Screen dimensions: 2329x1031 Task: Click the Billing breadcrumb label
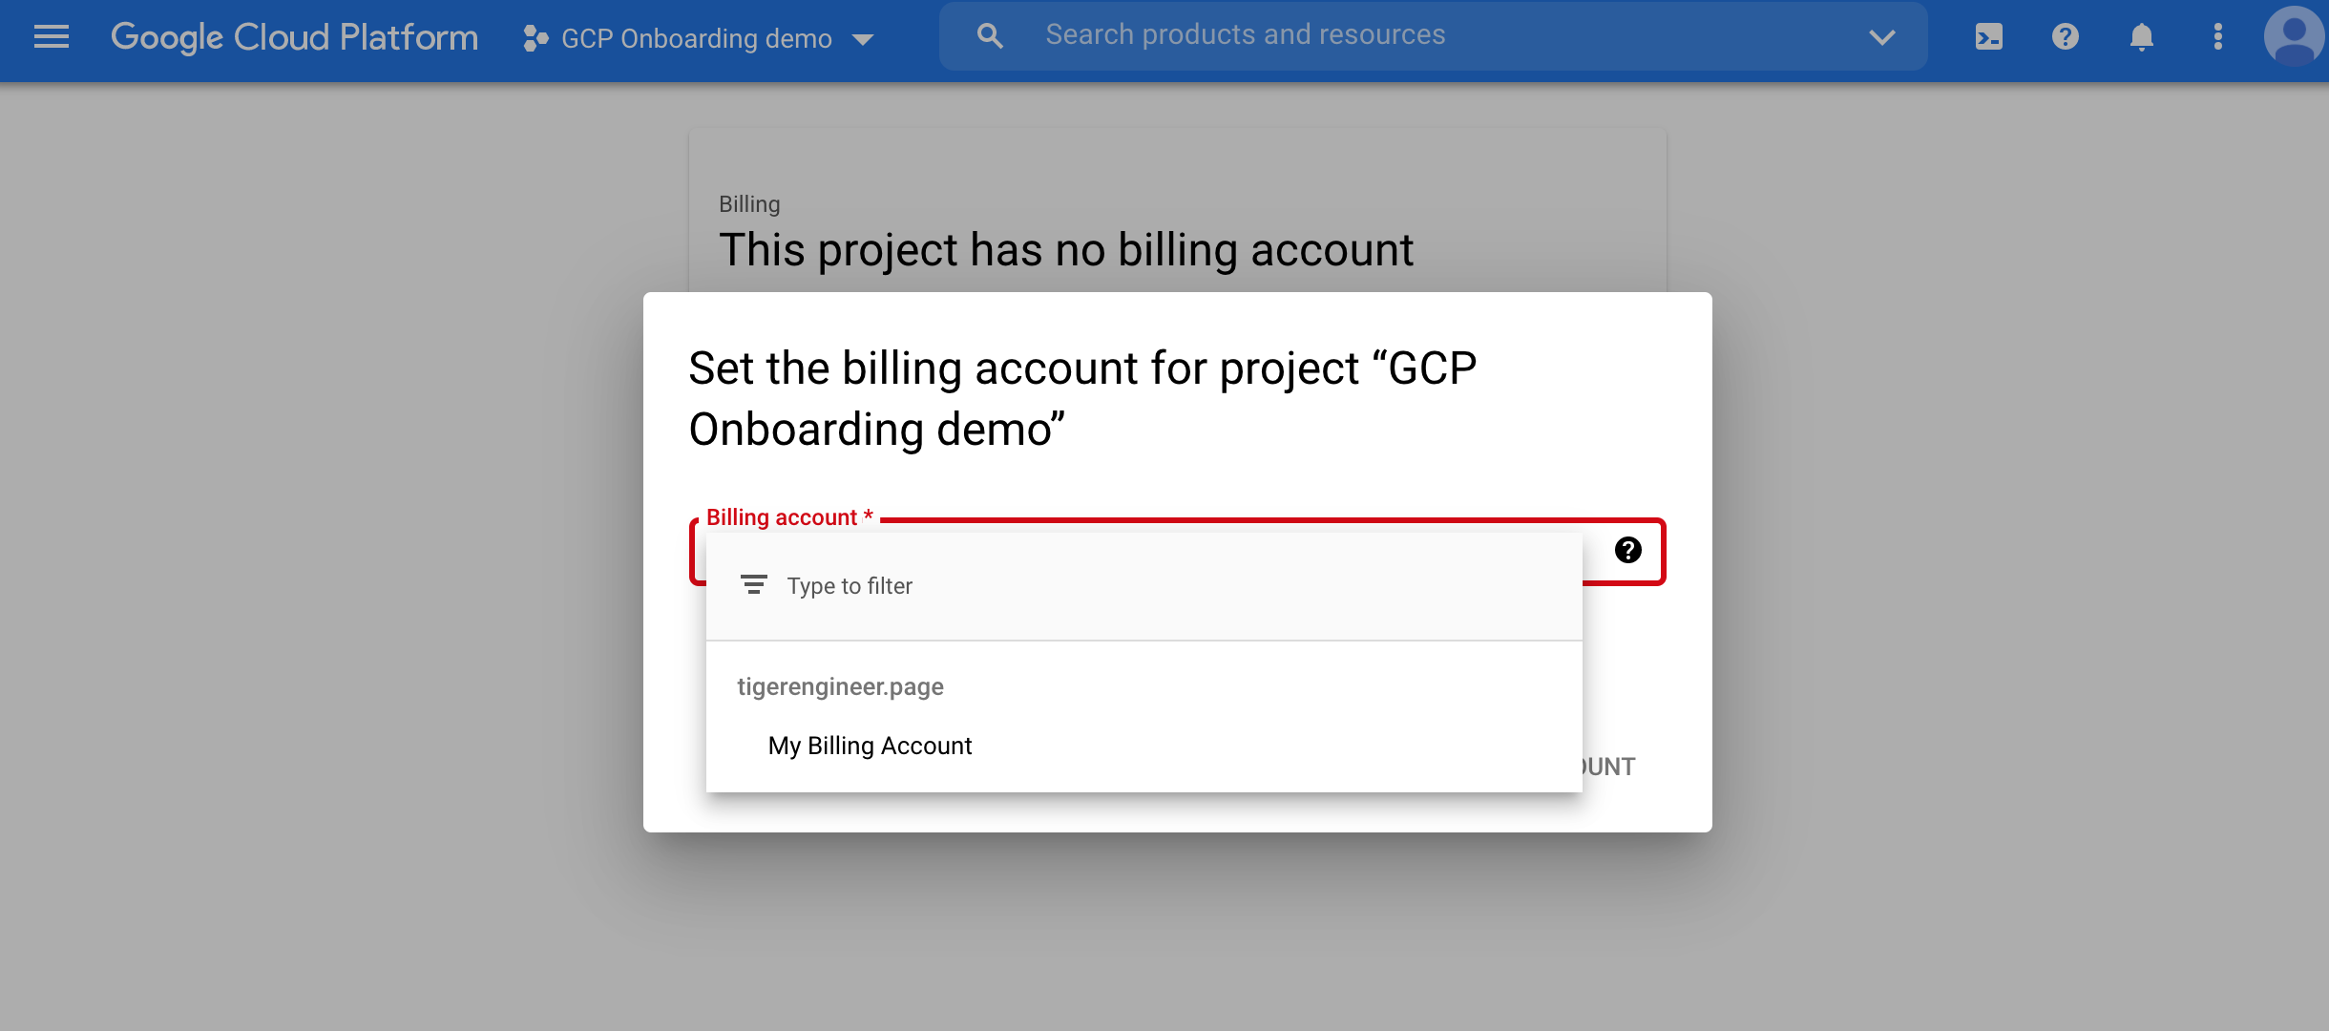(748, 203)
